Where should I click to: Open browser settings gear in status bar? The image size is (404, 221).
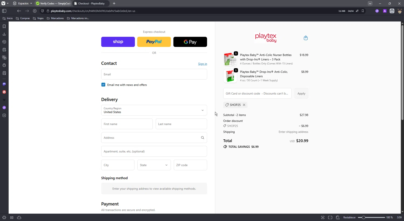coord(4,217)
